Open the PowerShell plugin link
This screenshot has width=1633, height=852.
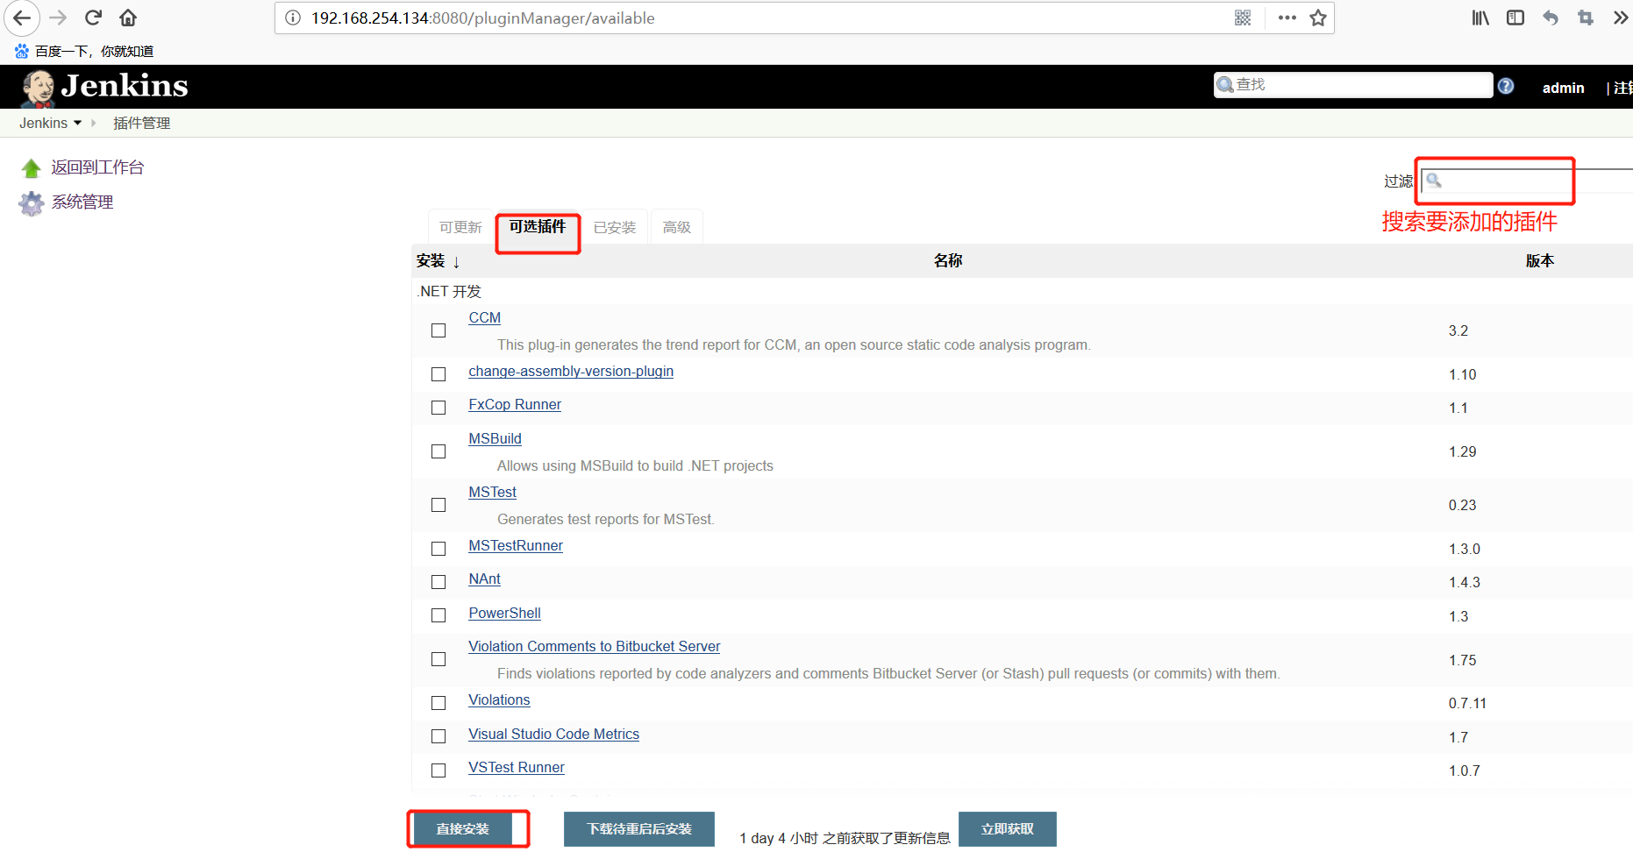pos(504,614)
